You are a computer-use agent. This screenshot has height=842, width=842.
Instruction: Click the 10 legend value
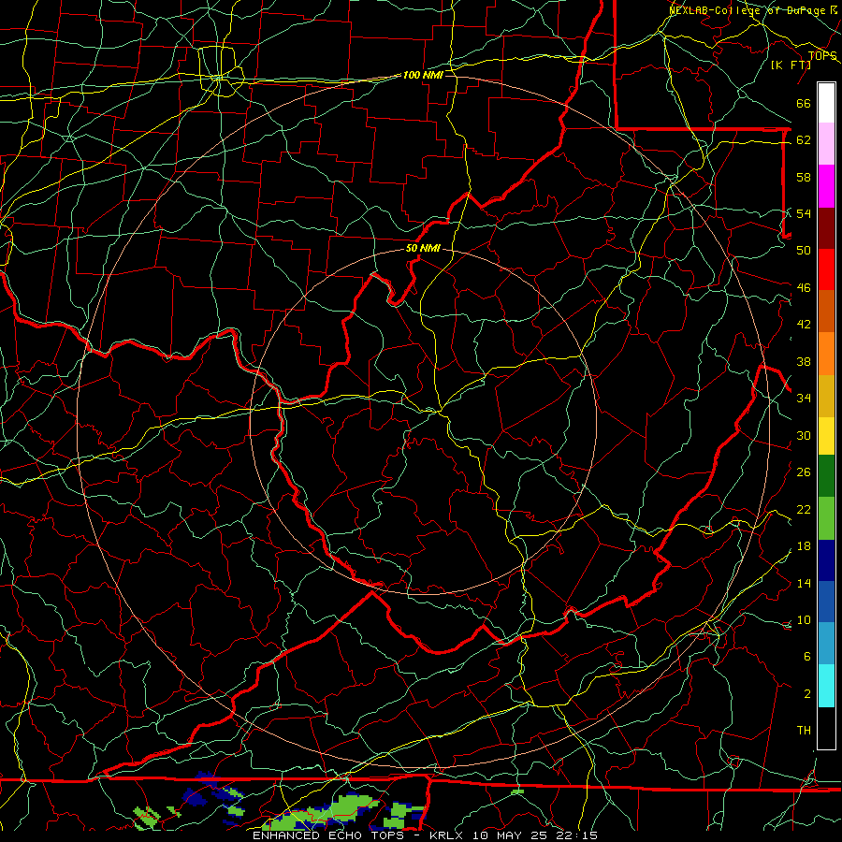[804, 619]
